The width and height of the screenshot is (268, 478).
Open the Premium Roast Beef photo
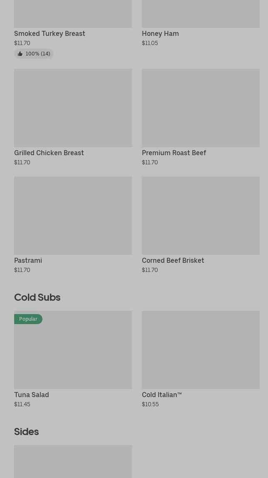[201, 108]
